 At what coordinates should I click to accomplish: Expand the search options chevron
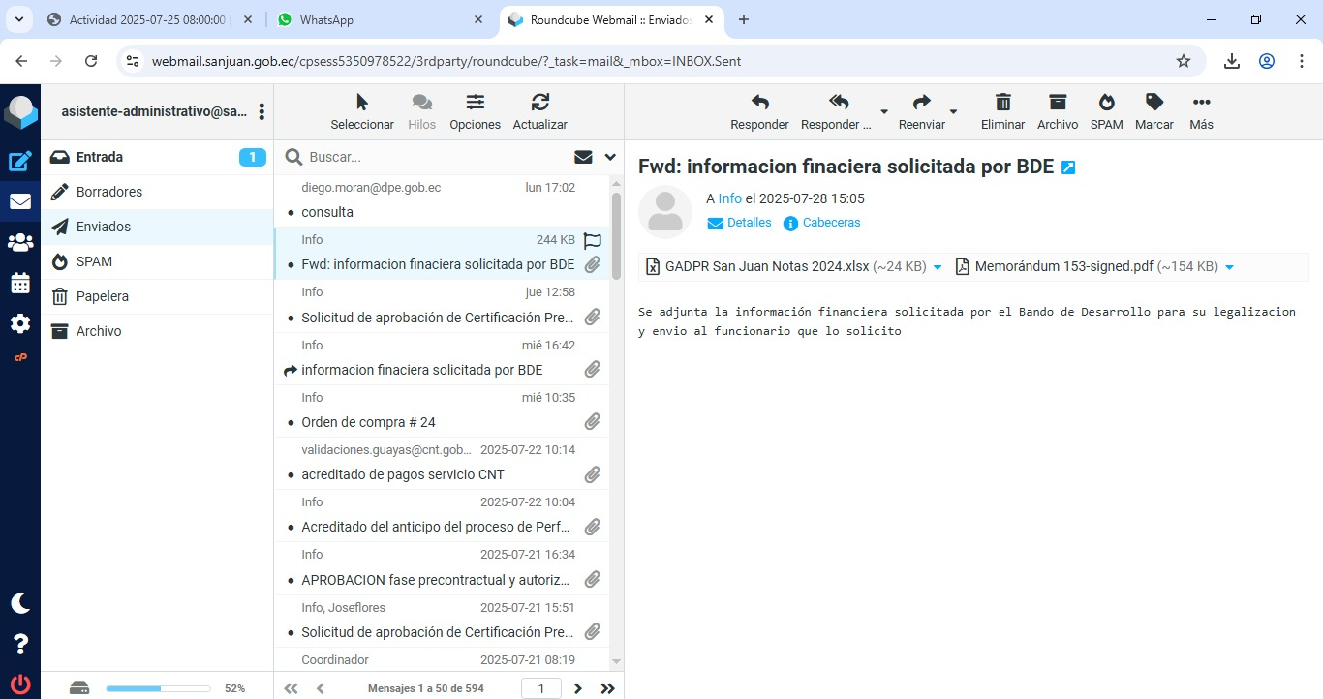click(610, 157)
